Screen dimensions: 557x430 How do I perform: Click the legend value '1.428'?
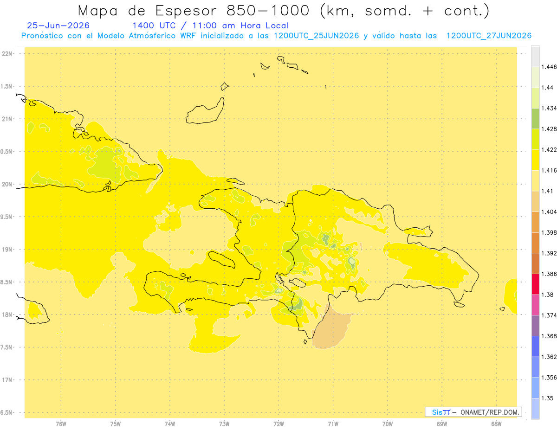tap(549, 129)
